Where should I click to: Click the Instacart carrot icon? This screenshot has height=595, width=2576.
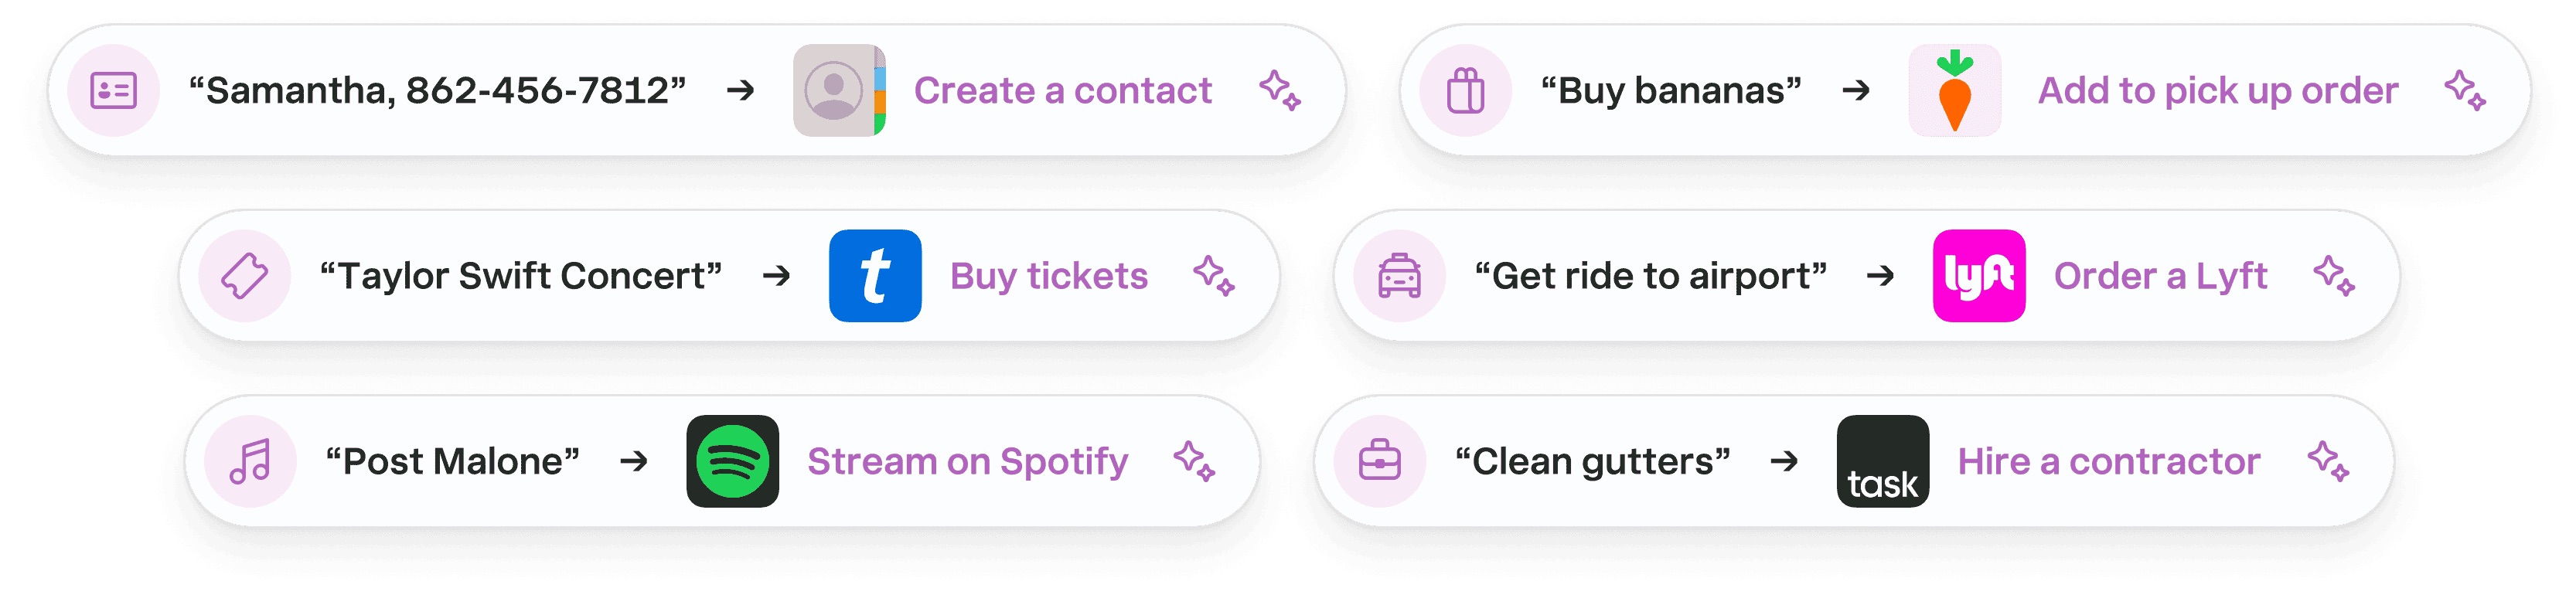1954,90
